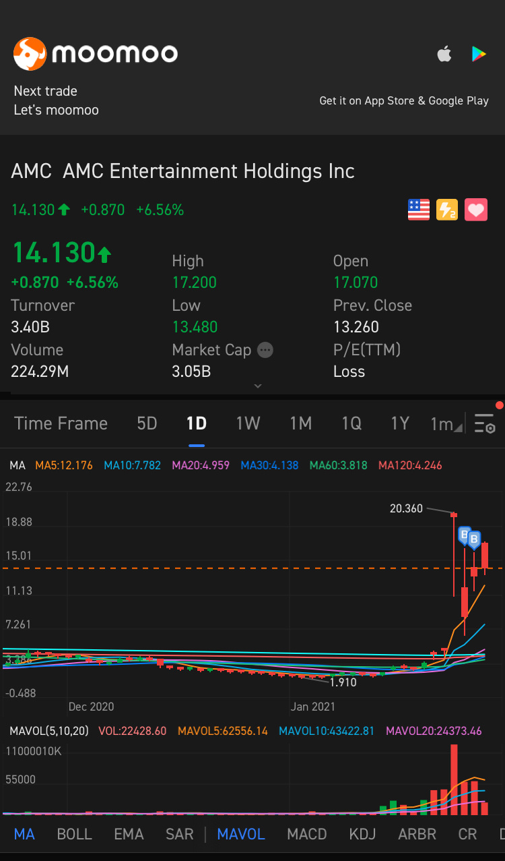Tap the MAVOL10:43422.81 value

coord(327,731)
